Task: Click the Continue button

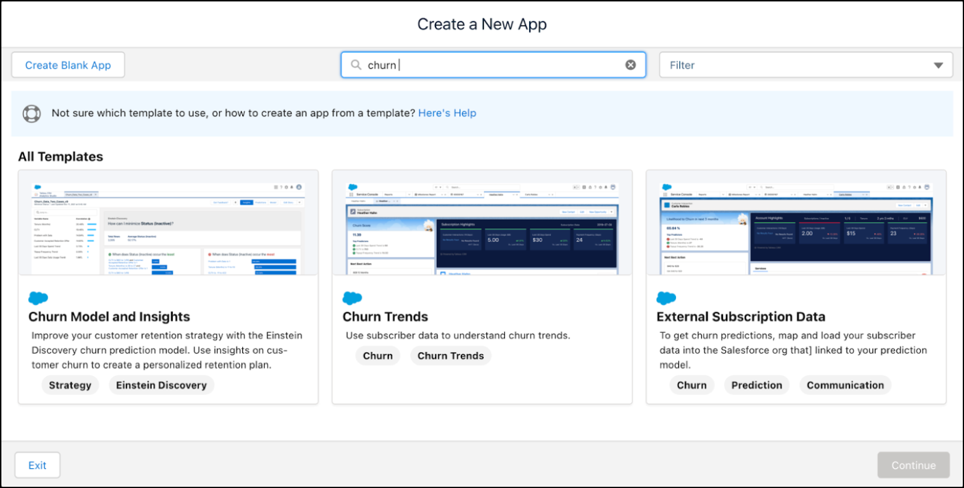Action: click(x=913, y=465)
